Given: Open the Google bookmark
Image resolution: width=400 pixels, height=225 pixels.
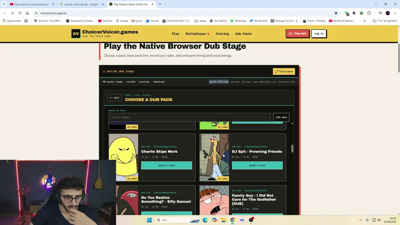Looking at the screenshot, I should [x=122, y=21].
